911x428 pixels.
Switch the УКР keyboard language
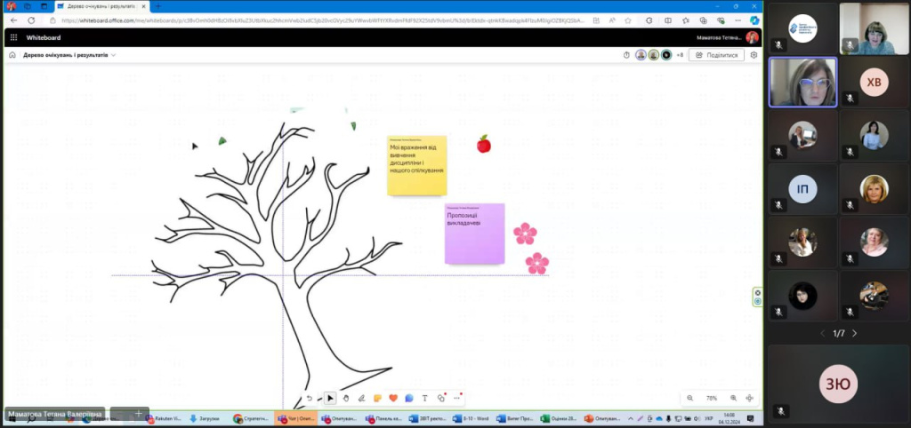tap(709, 418)
